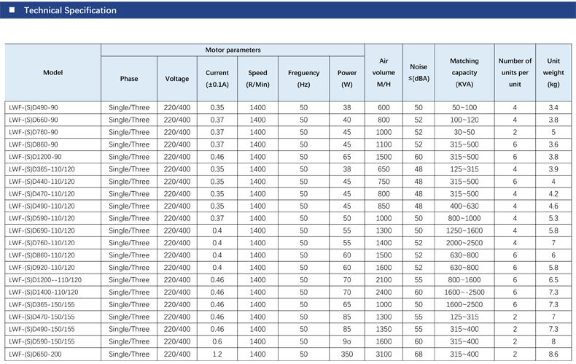This screenshot has height=364, width=576.
Task: Select the Frequency (Hz) column header
Action: [304, 79]
